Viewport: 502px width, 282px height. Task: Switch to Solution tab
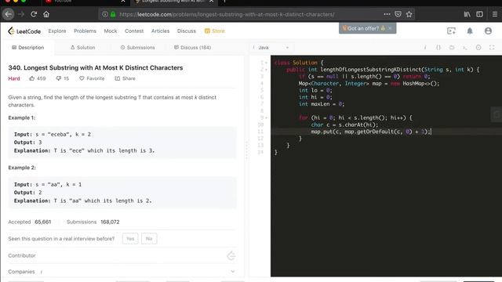click(82, 47)
